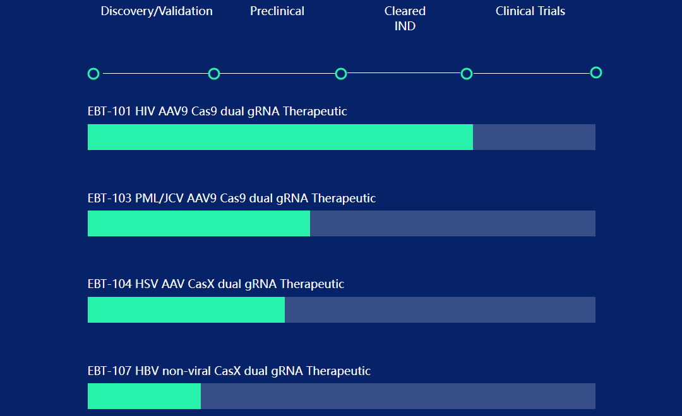The height and width of the screenshot is (416, 682).
Task: Click the rightmost timeline circle marker
Action: [x=595, y=72]
